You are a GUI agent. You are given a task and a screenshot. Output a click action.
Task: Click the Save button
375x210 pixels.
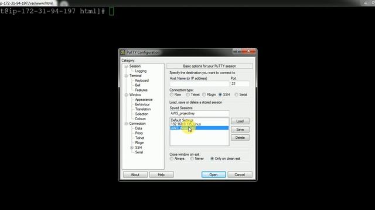(240, 129)
